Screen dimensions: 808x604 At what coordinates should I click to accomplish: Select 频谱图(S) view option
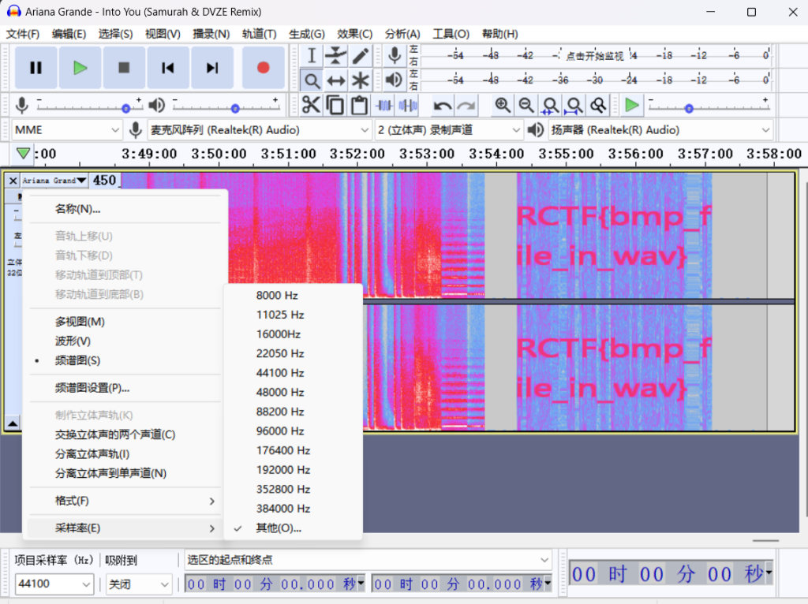(x=77, y=360)
